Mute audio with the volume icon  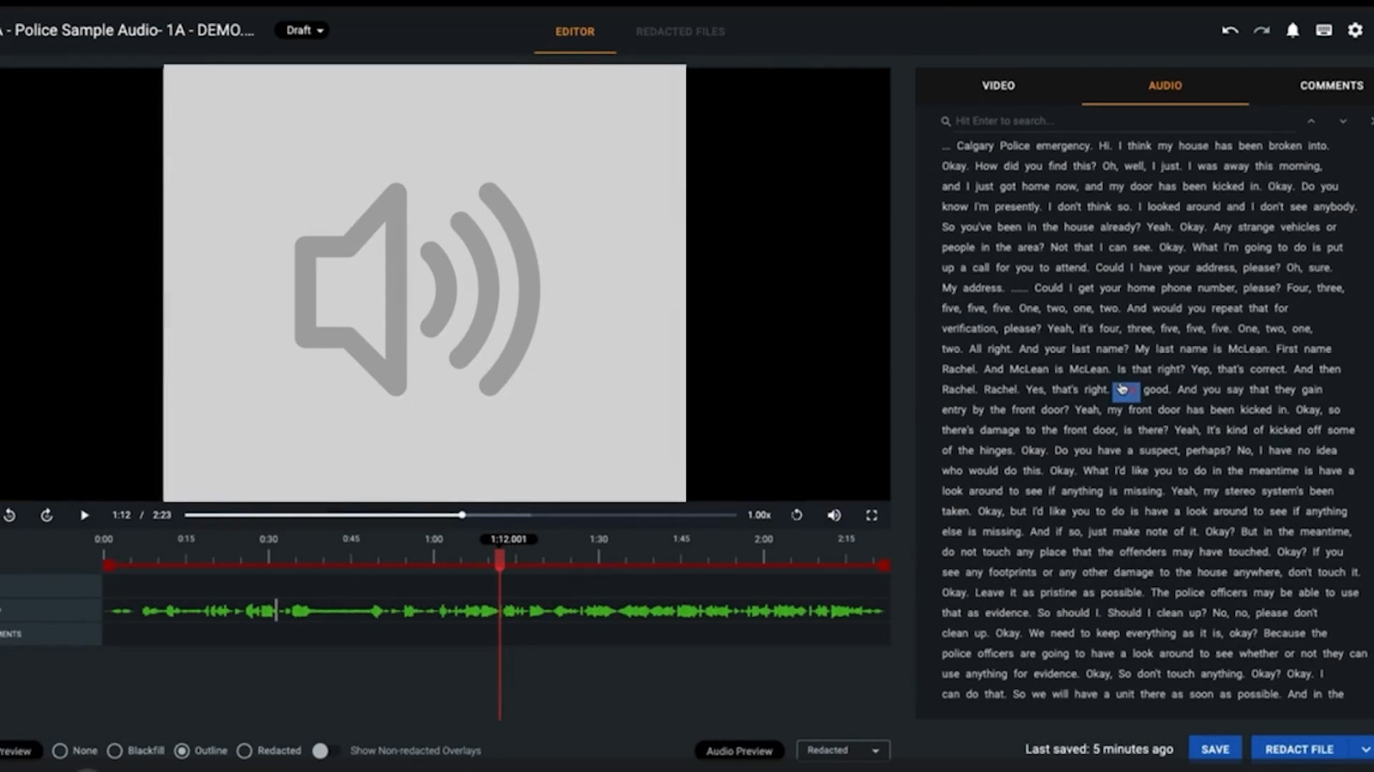tap(834, 515)
